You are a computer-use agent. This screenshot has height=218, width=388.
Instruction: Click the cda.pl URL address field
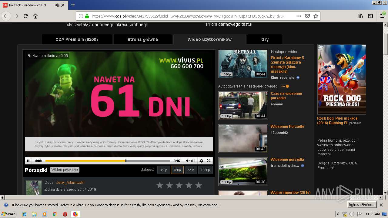pos(188,16)
